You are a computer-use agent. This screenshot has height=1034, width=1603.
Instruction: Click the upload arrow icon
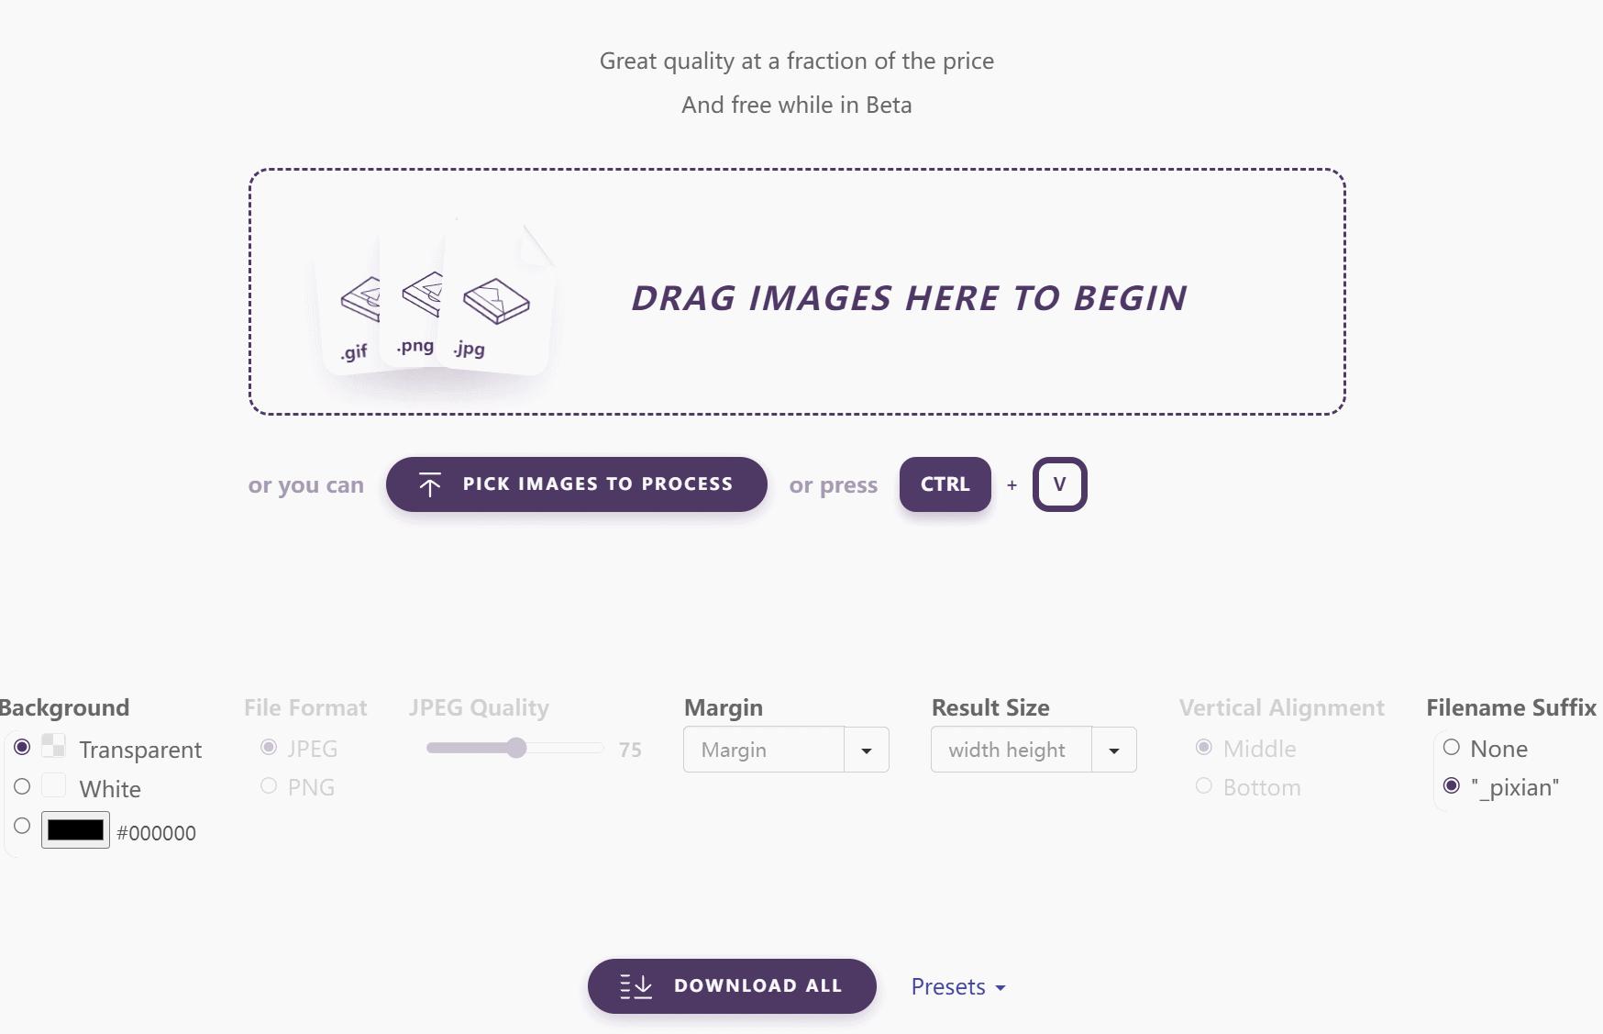429,484
